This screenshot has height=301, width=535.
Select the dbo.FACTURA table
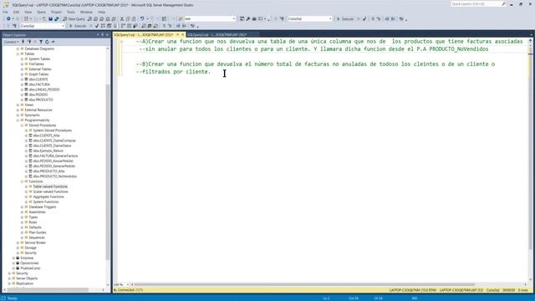39,84
